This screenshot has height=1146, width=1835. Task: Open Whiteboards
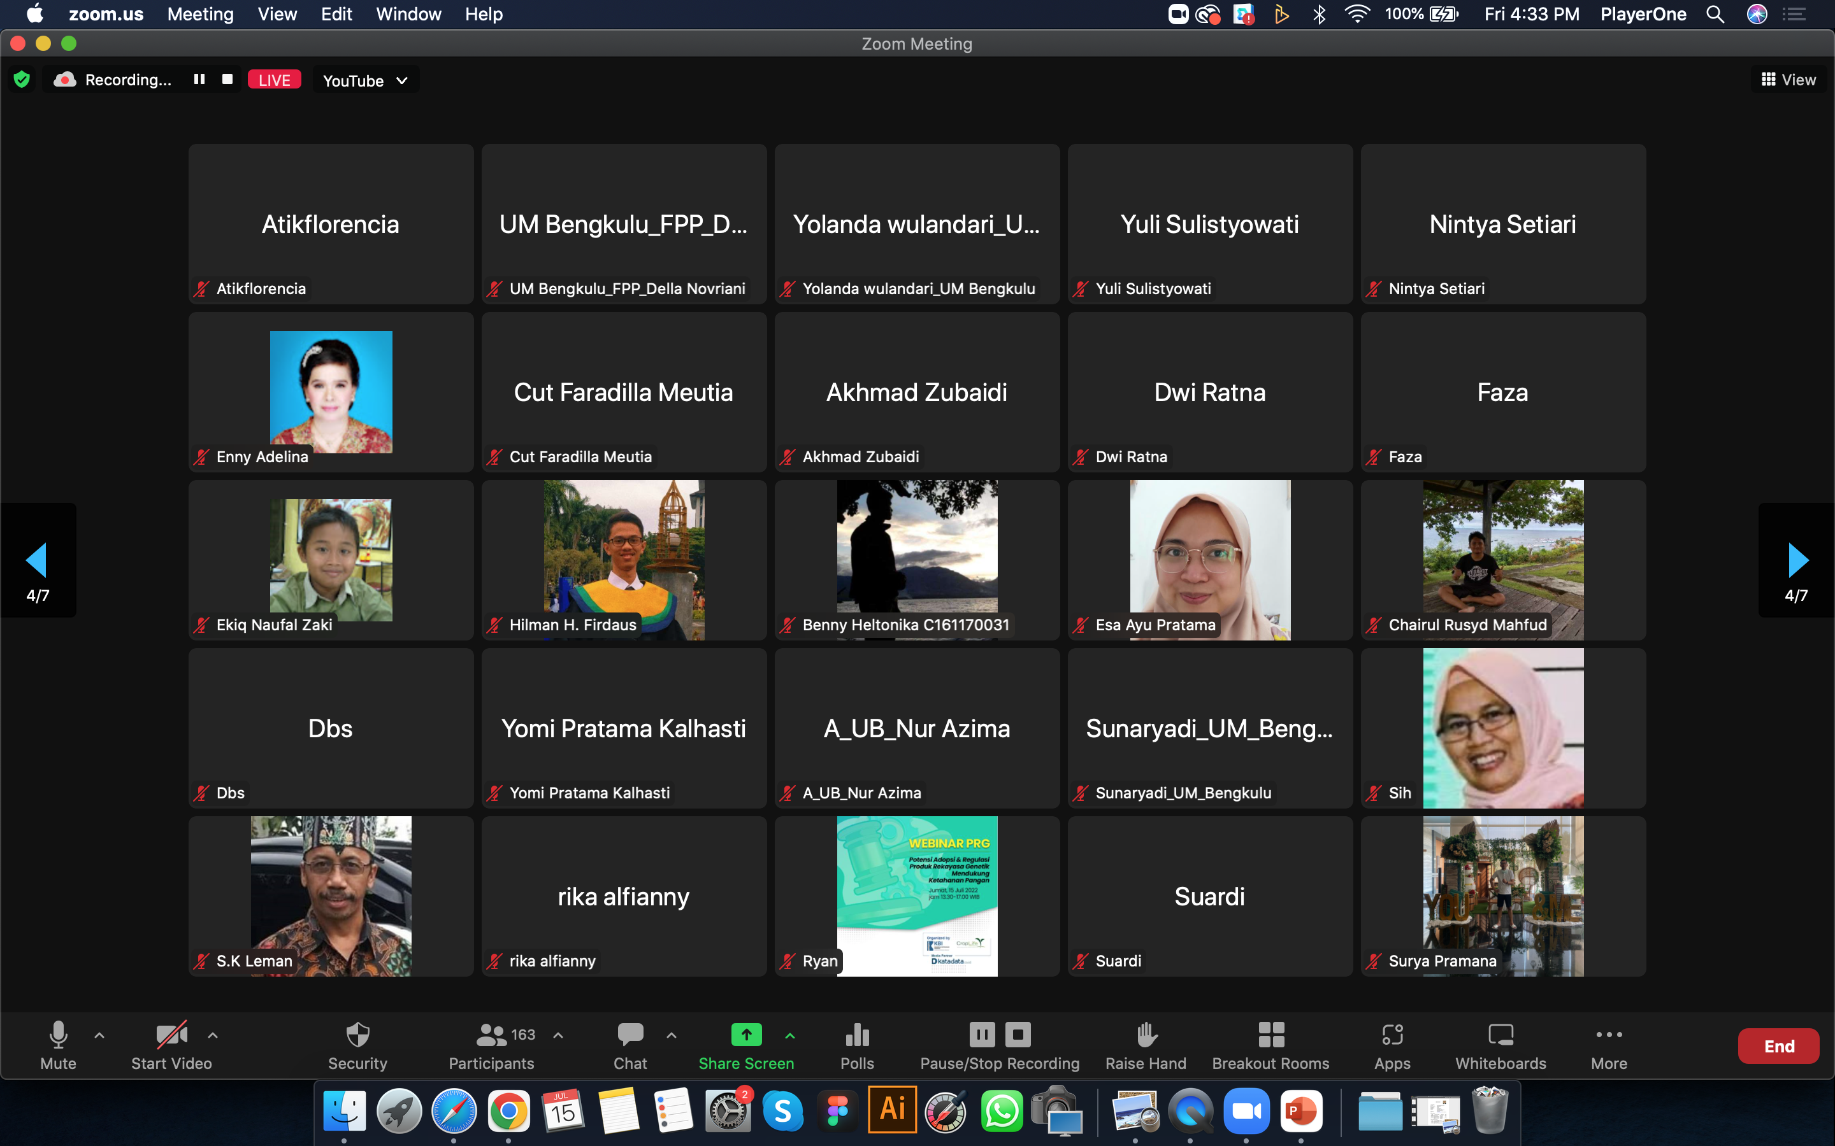click(1500, 1045)
